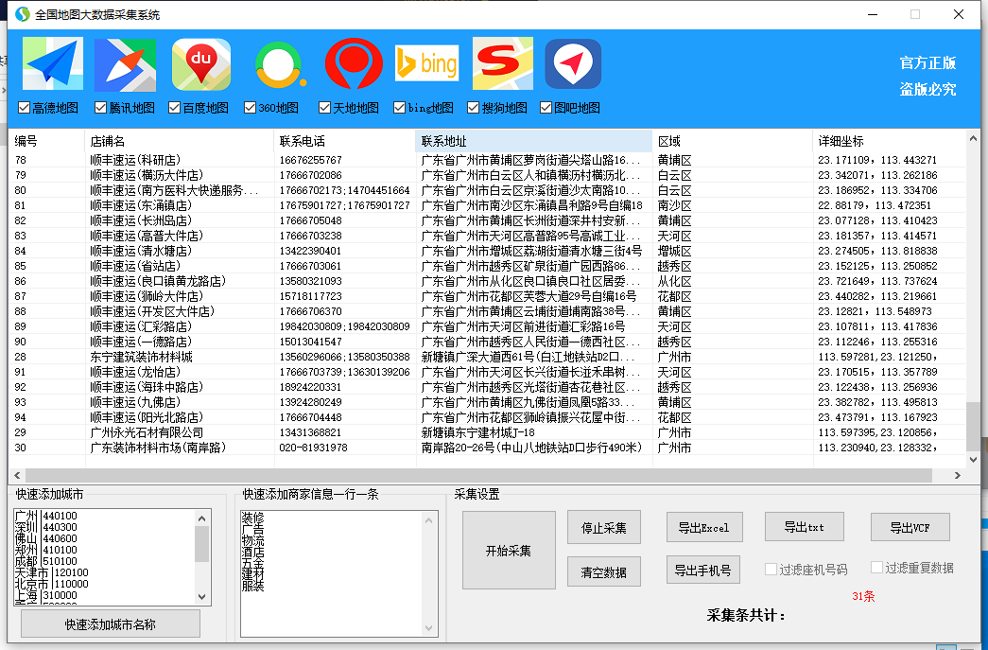Select 广州 440100 in city list
This screenshot has height=650, width=988.
pyautogui.click(x=46, y=516)
